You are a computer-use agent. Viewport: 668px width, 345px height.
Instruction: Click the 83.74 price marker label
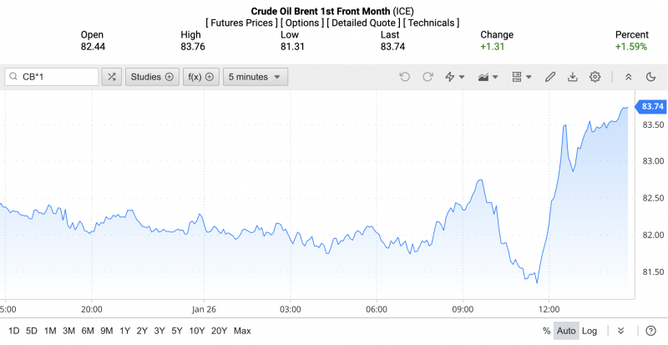tap(650, 106)
